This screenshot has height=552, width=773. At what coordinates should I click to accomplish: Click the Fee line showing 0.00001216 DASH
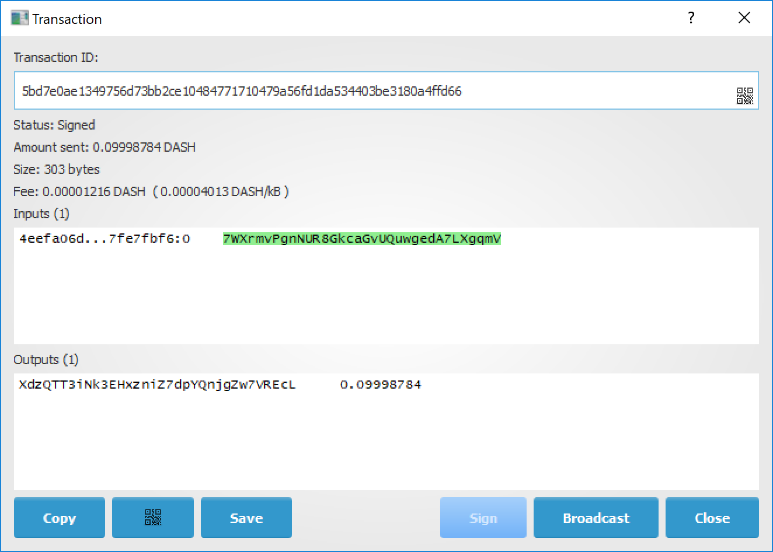point(151,191)
